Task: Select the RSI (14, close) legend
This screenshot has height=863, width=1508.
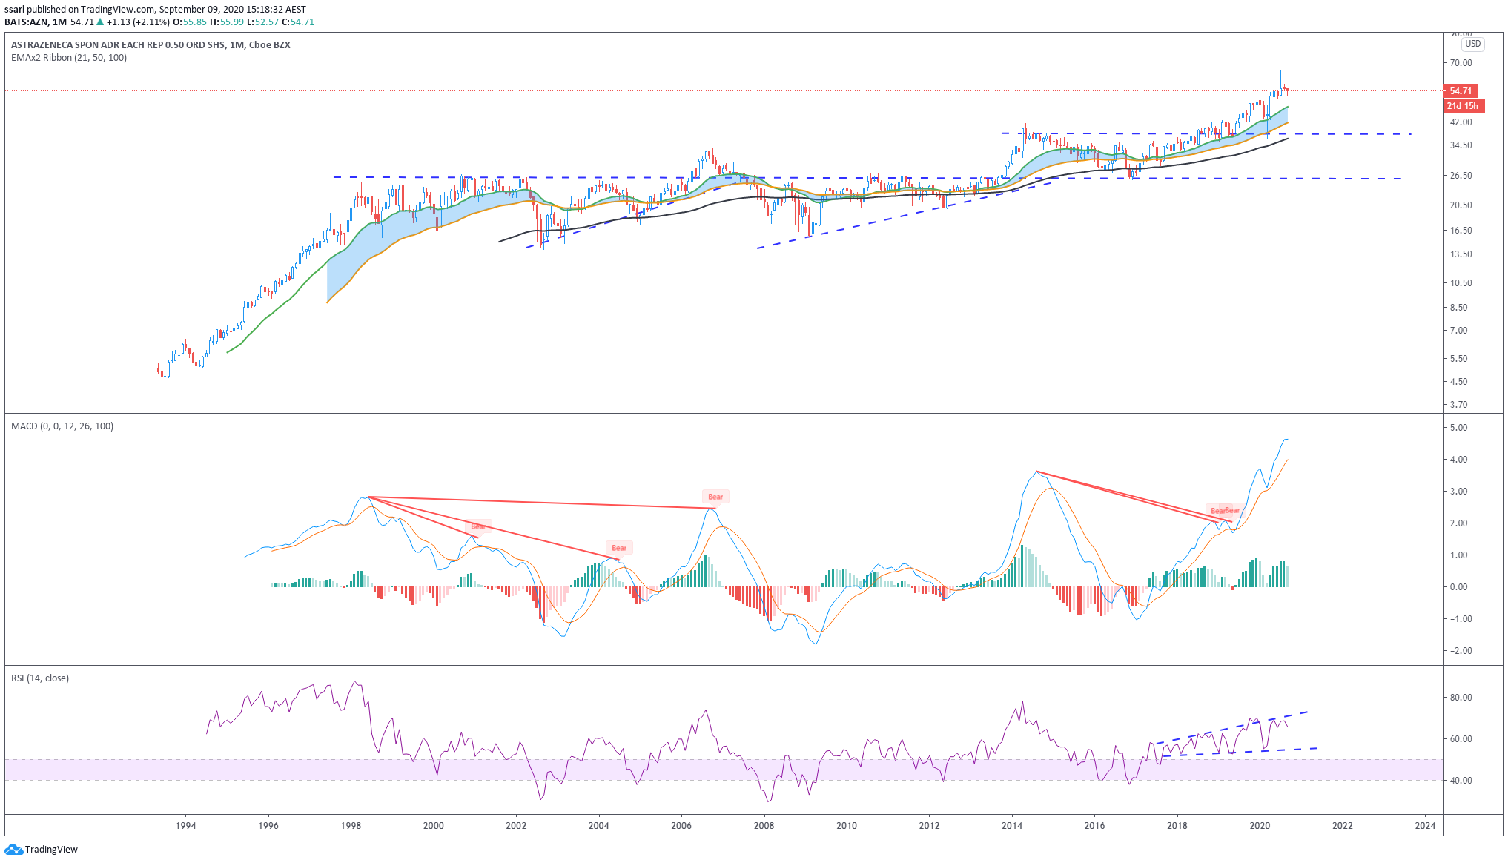Action: pyautogui.click(x=40, y=678)
